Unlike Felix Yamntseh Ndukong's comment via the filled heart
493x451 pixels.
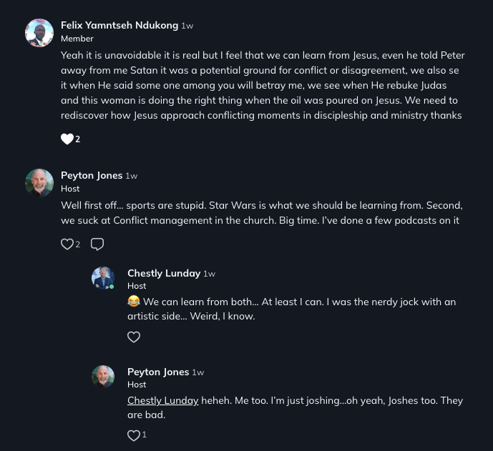(x=67, y=139)
